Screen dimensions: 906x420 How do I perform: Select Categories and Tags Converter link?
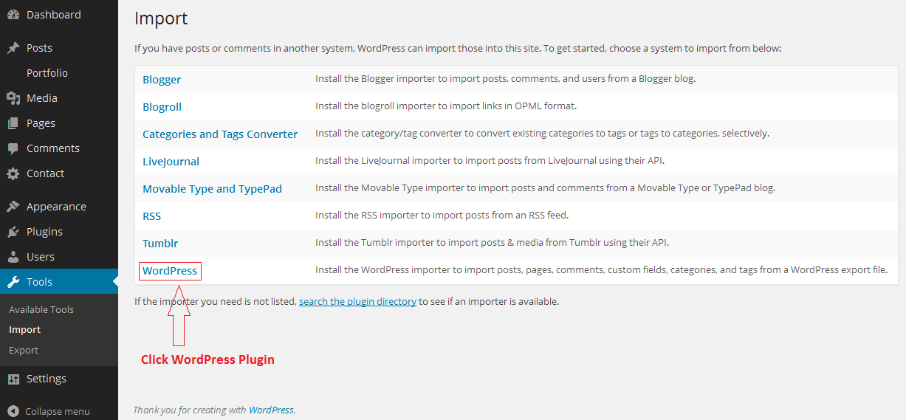pos(220,134)
